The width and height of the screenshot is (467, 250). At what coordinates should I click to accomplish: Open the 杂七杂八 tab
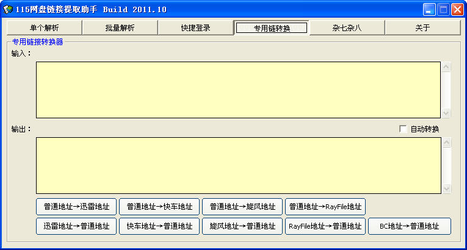(x=347, y=27)
